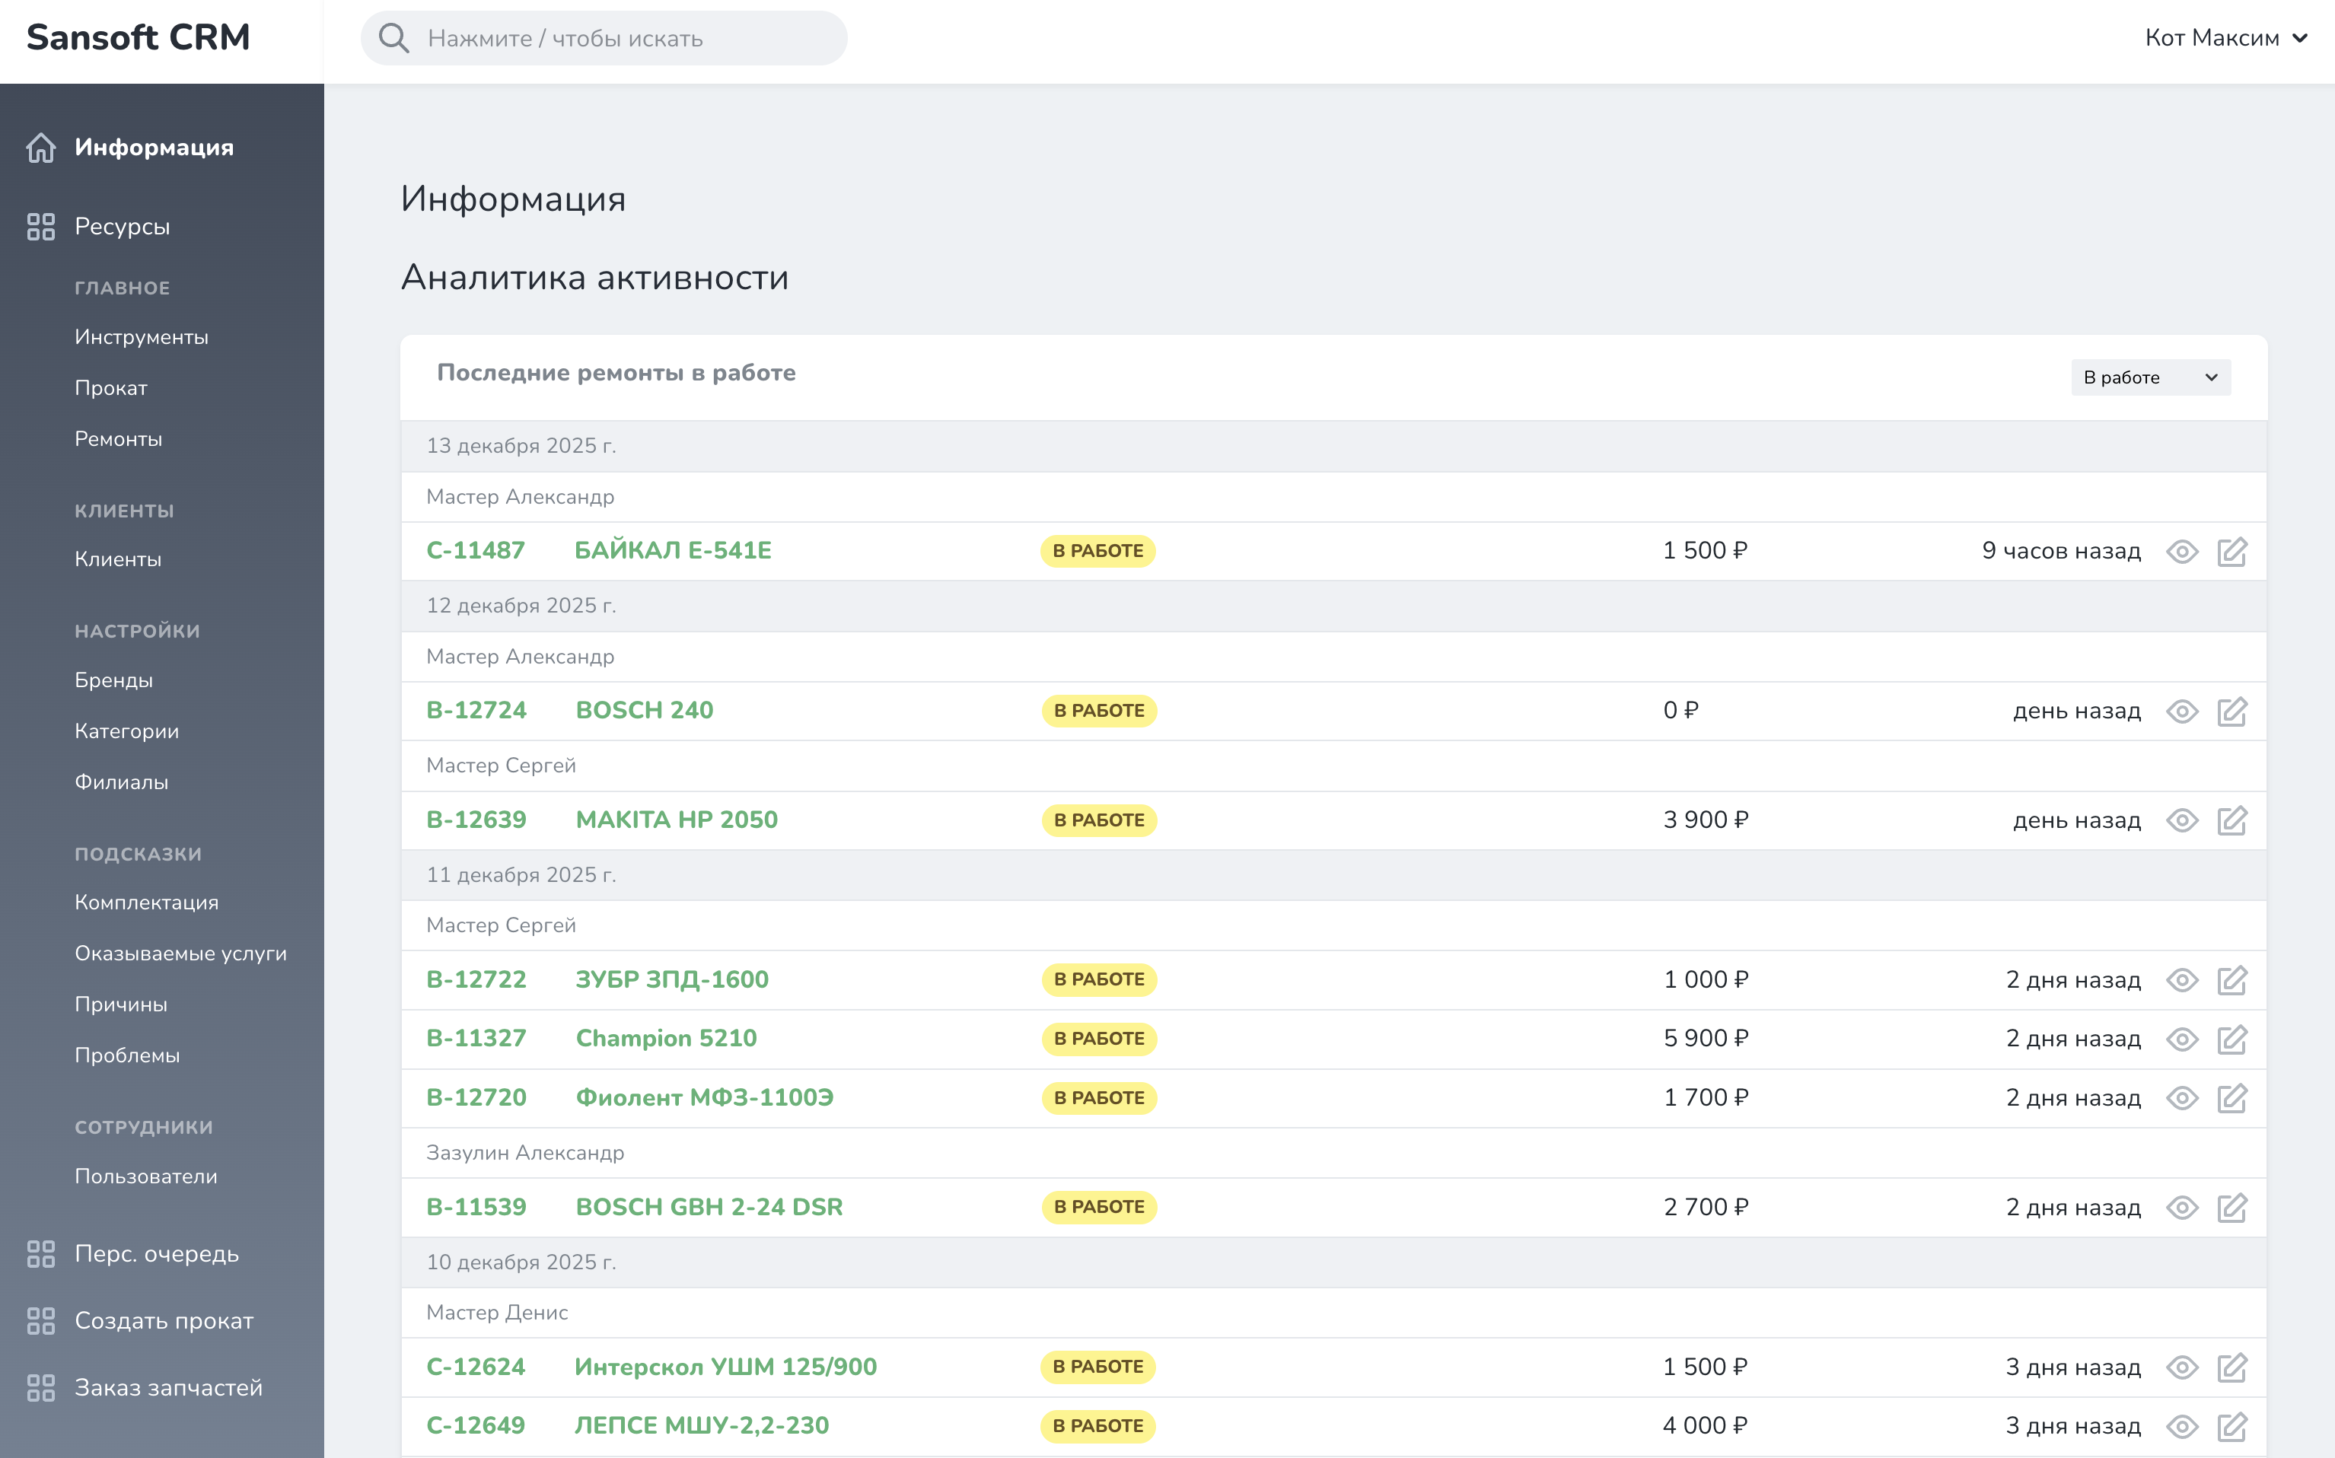
Task: Open the Фиолент МФЗ-1100Э link
Action: click(x=704, y=1097)
